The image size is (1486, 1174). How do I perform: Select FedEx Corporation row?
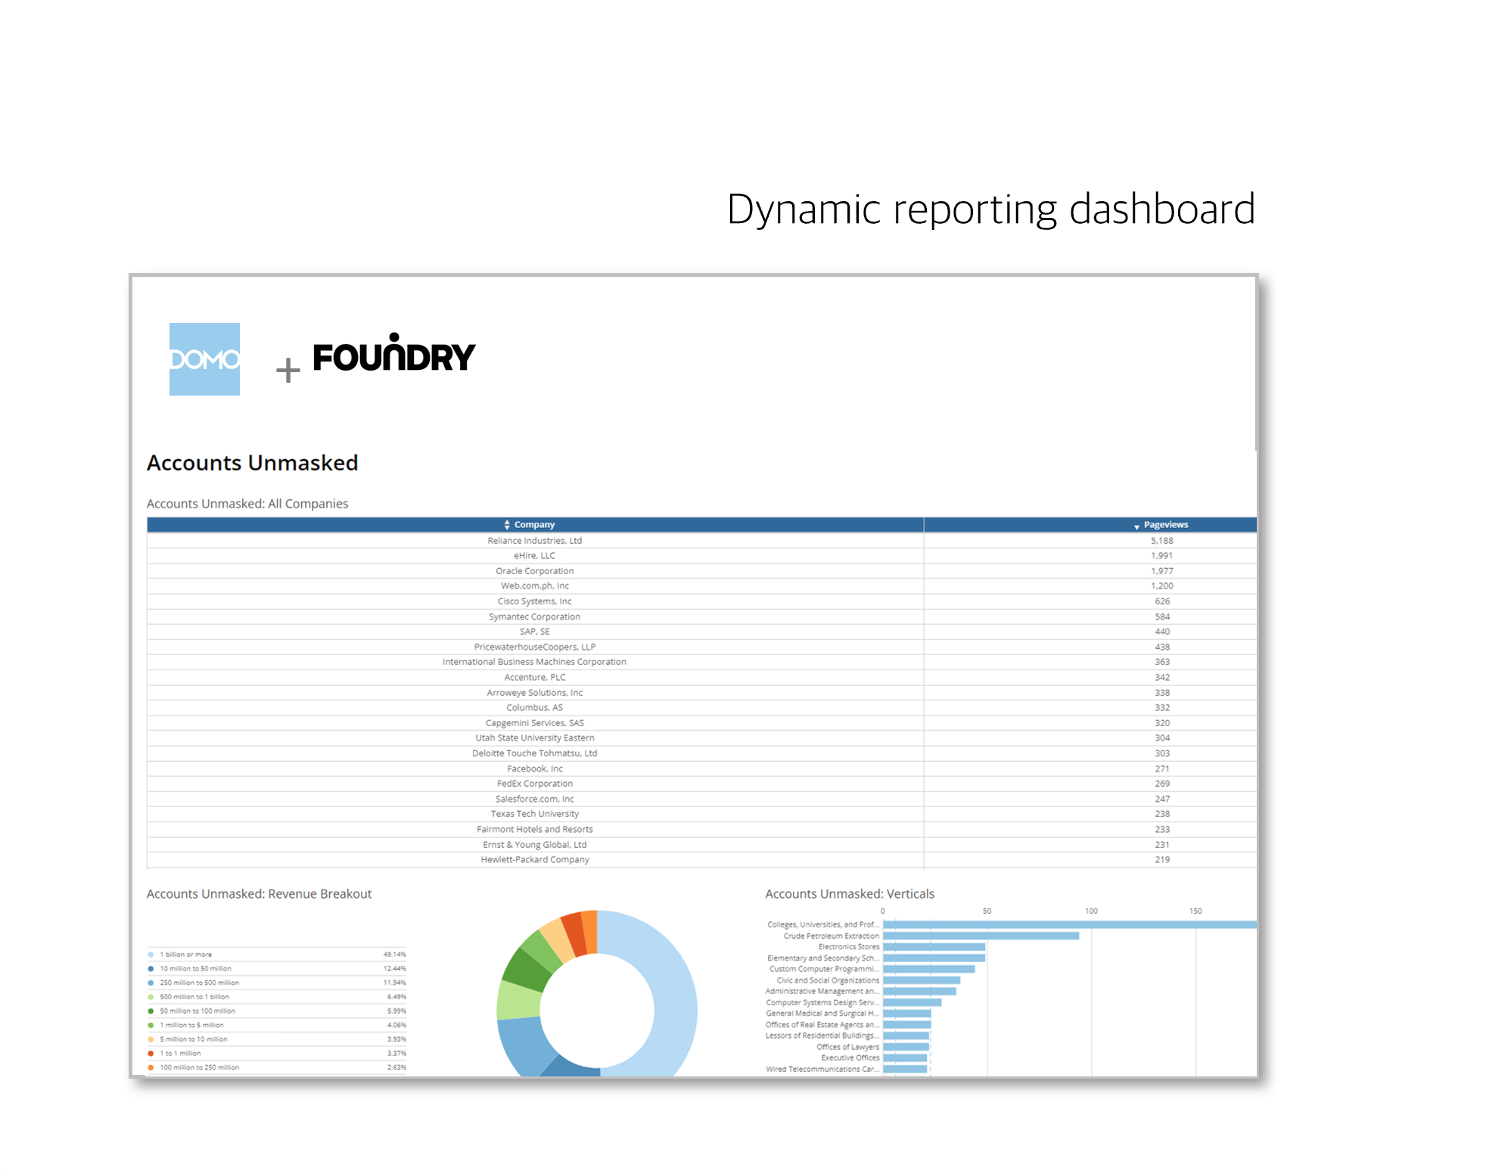coord(701,784)
